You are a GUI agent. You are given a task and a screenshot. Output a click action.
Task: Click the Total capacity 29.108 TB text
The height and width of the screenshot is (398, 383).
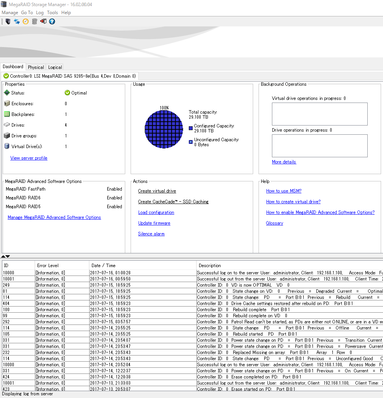pos(203,114)
